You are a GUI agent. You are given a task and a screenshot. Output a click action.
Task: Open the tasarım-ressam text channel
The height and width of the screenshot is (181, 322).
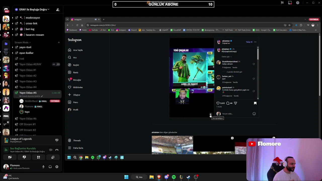[x=35, y=35]
